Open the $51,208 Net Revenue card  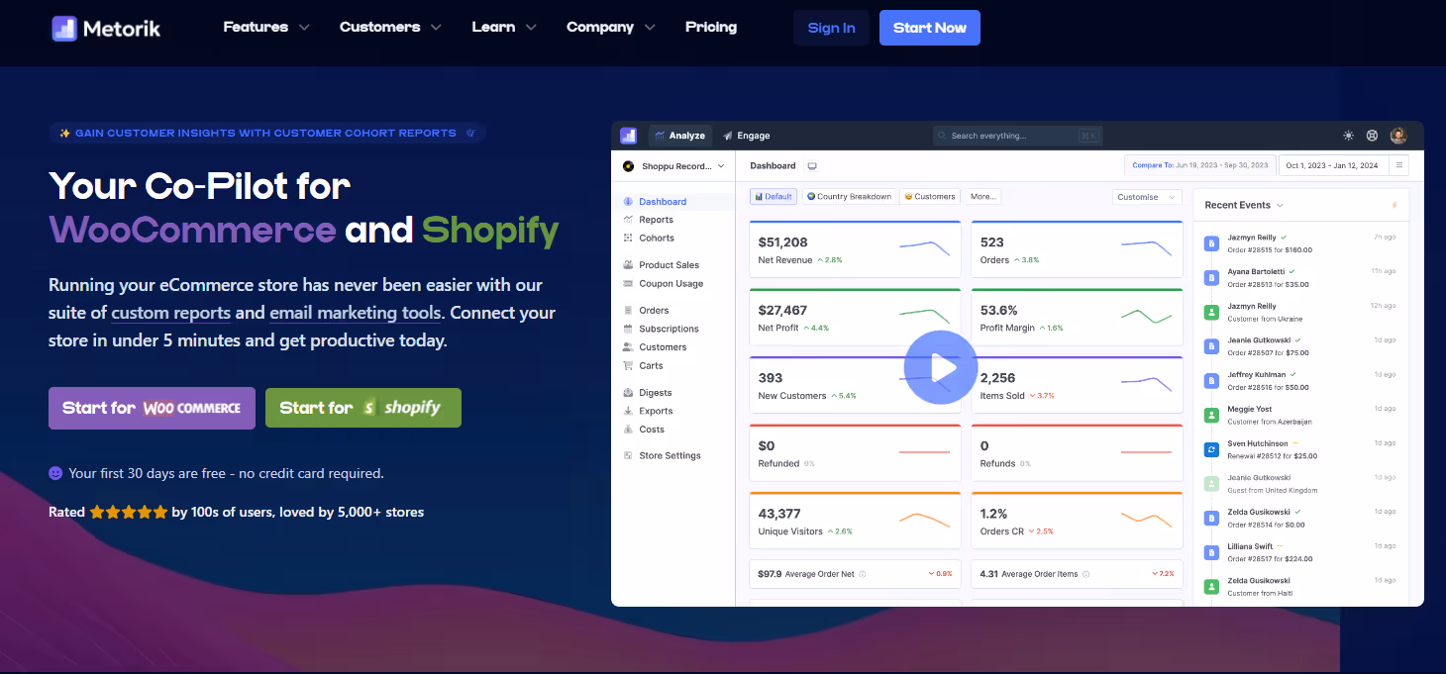click(x=855, y=250)
